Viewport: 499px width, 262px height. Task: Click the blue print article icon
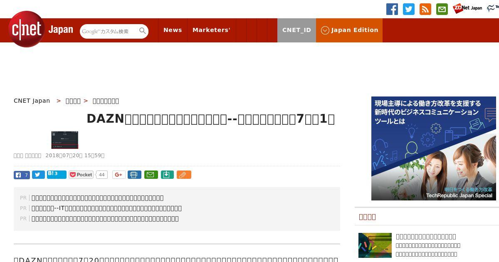coord(134,175)
